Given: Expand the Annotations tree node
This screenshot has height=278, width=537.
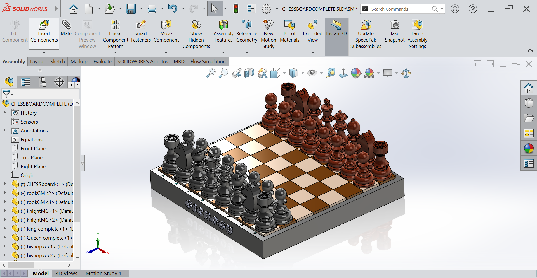Looking at the screenshot, I should pos(5,130).
